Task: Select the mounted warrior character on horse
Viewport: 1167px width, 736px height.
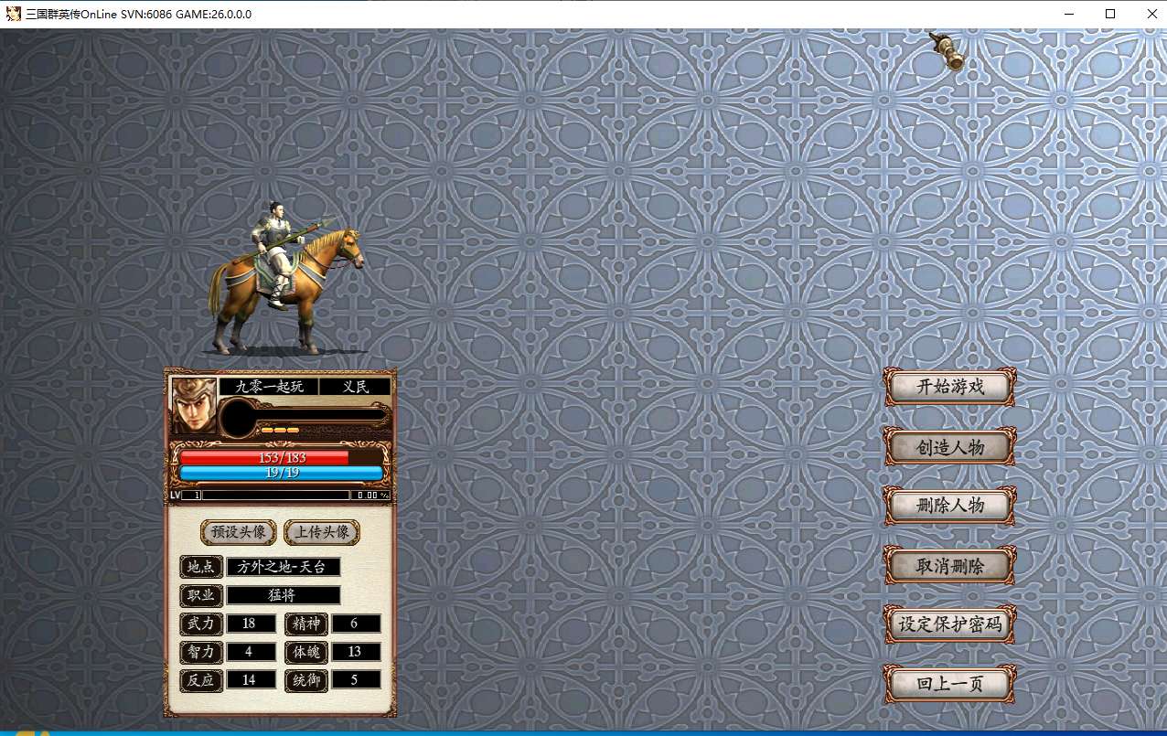Action: [285, 283]
